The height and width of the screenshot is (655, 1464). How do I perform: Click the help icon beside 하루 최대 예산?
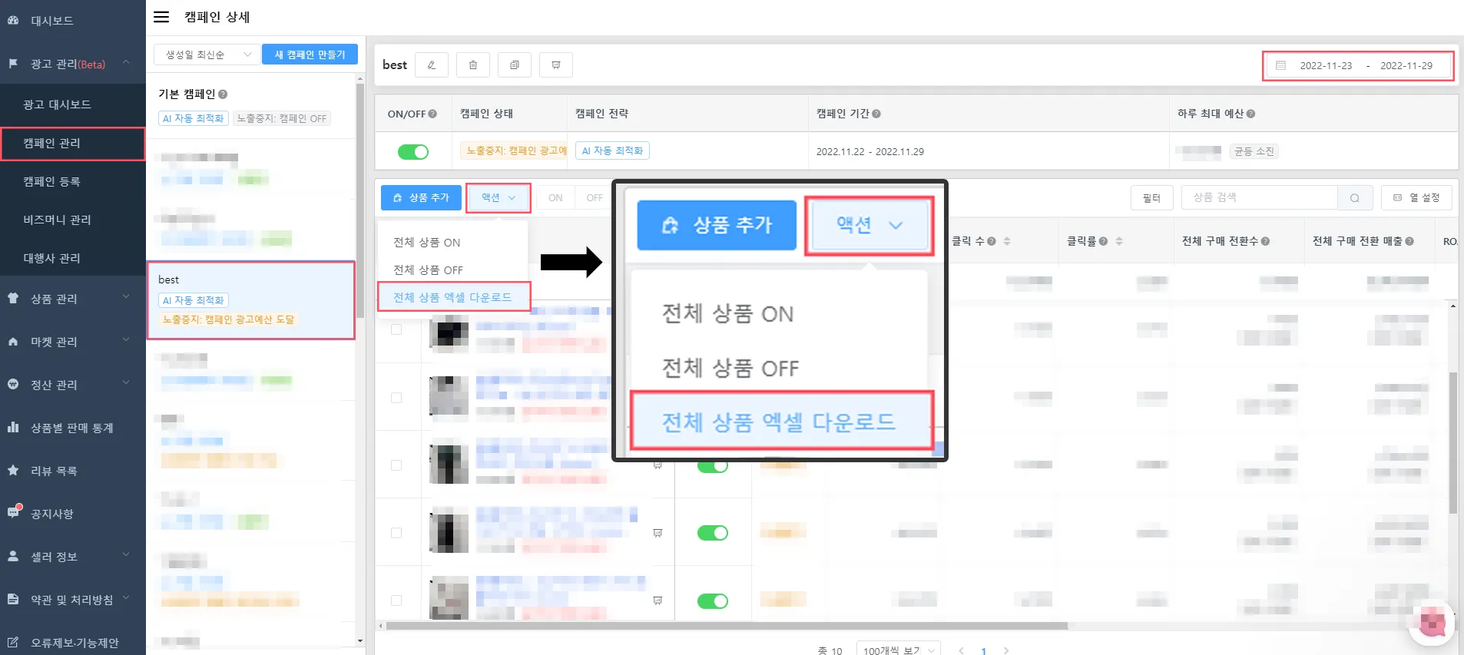pos(1250,114)
